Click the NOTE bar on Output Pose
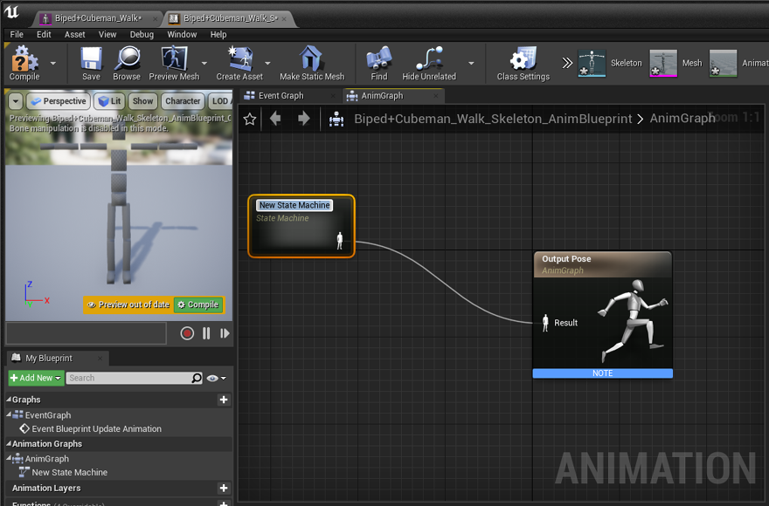769x506 pixels. (603, 373)
